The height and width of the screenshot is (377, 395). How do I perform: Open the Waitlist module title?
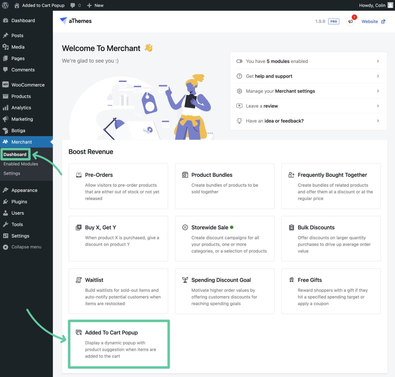tap(94, 280)
